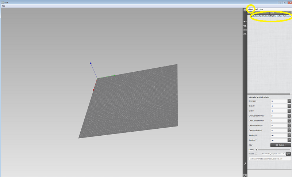Image resolution: width=292 pixels, height=177 pixels.
Task: Click the axis icon in sidebar
Action: [245, 30]
